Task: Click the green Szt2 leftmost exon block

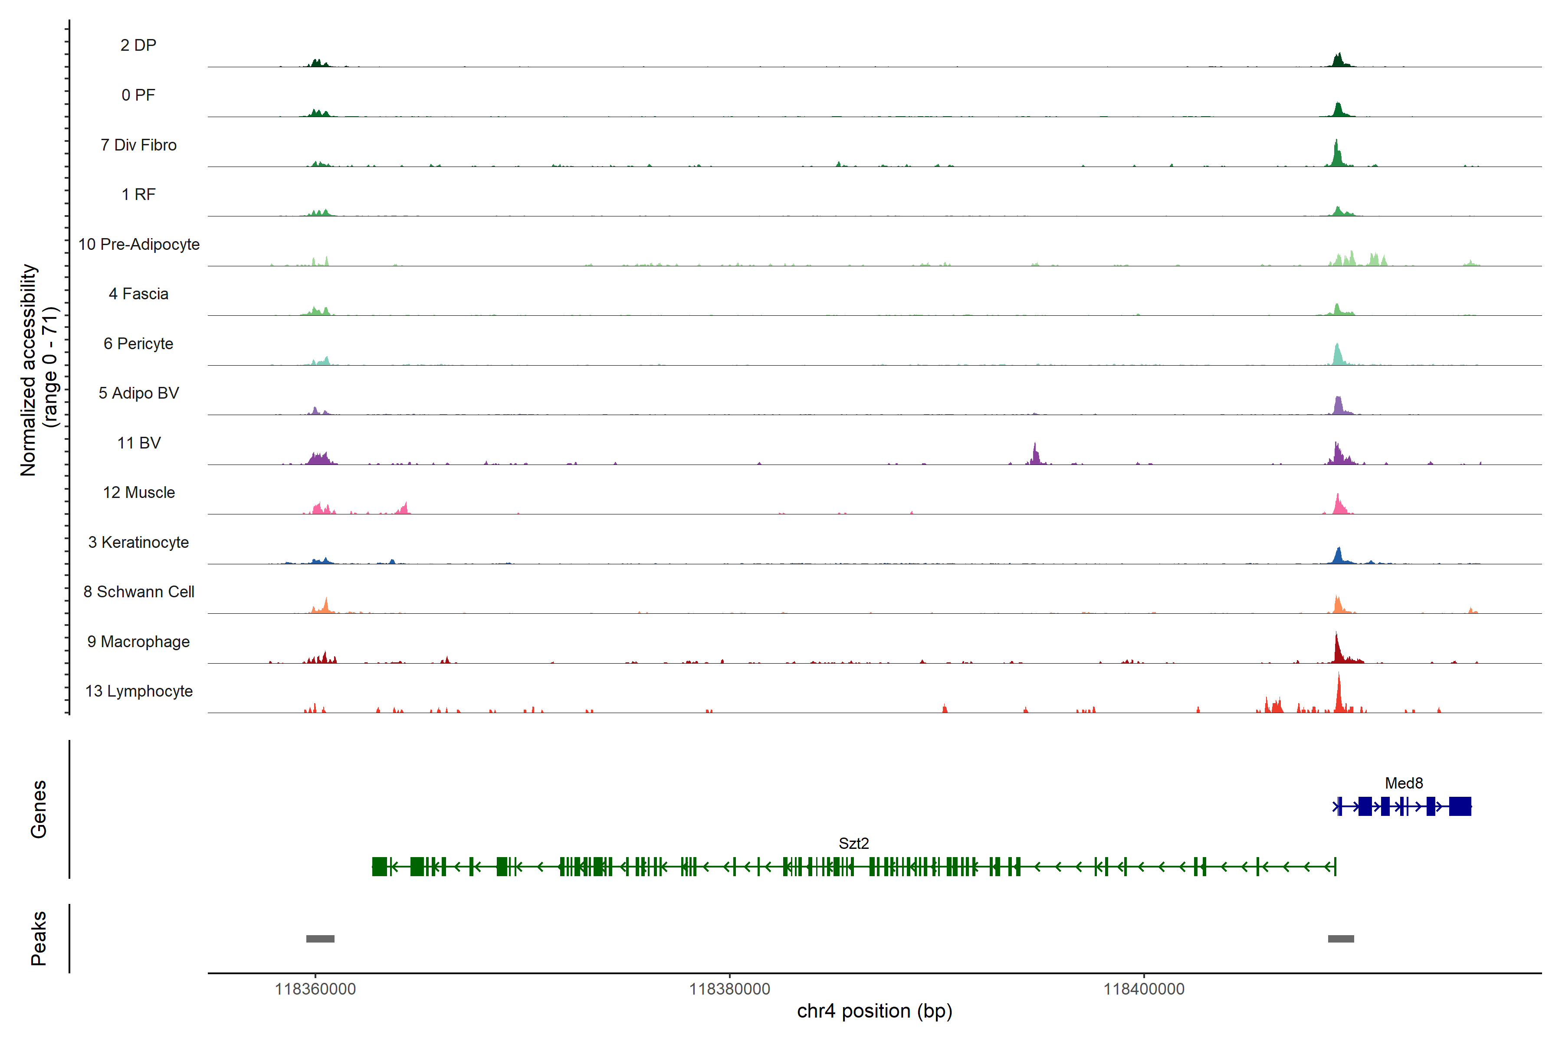Action: pos(379,866)
